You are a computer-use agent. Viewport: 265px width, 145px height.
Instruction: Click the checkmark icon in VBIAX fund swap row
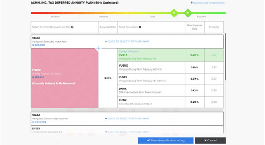tap(106, 41)
